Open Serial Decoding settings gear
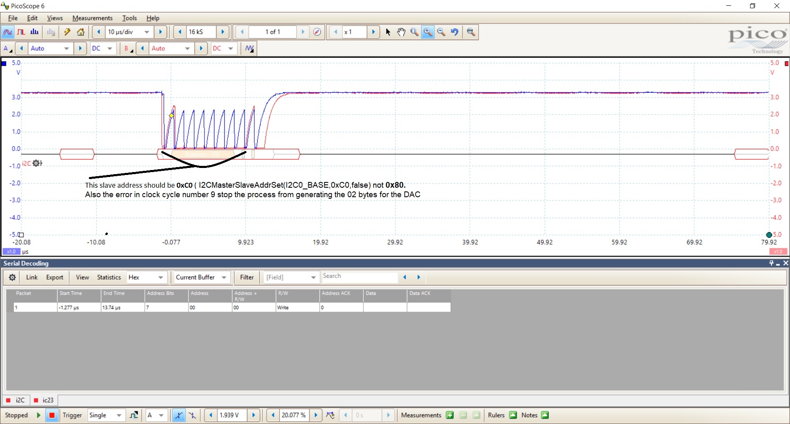Screen dimensions: 790x424 coord(12,277)
